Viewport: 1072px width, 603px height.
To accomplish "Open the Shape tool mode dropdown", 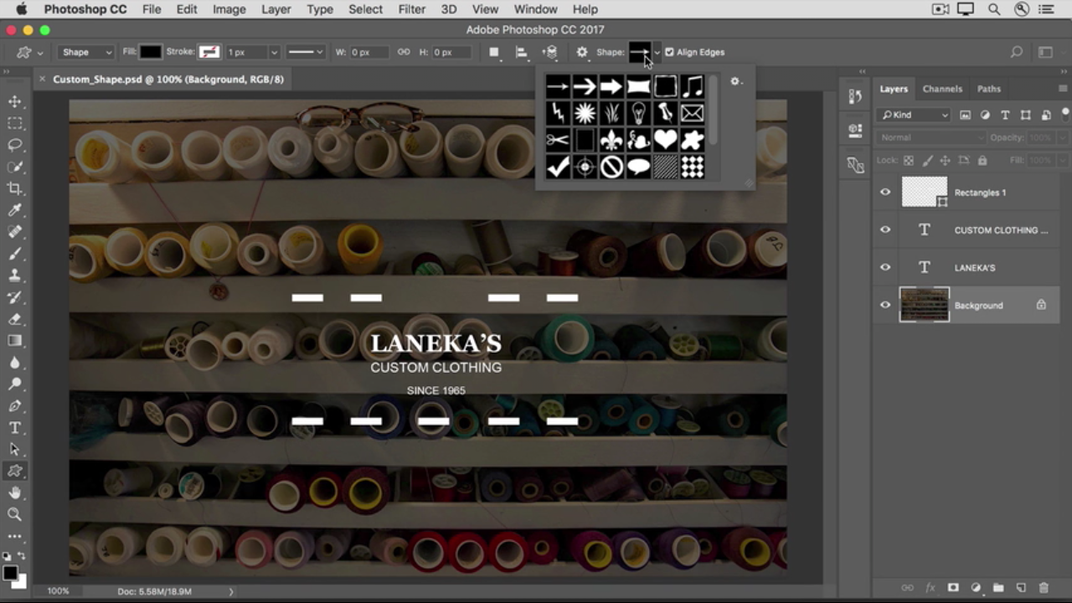I will coord(86,52).
